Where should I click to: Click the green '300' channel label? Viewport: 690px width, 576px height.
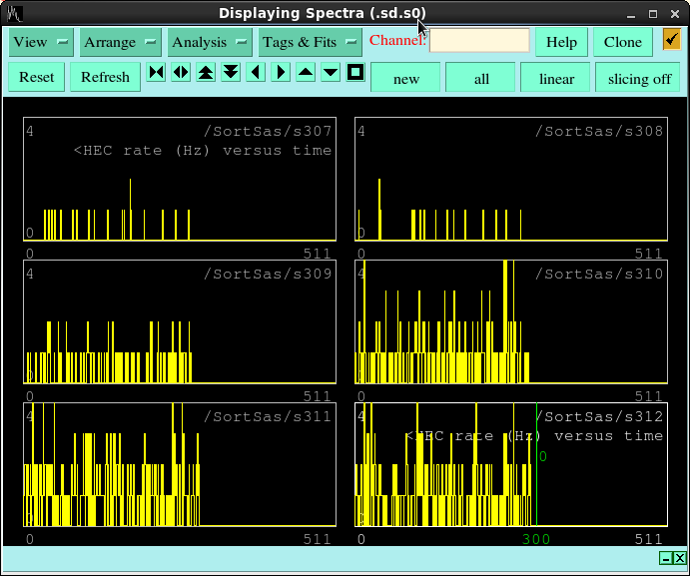click(x=536, y=539)
